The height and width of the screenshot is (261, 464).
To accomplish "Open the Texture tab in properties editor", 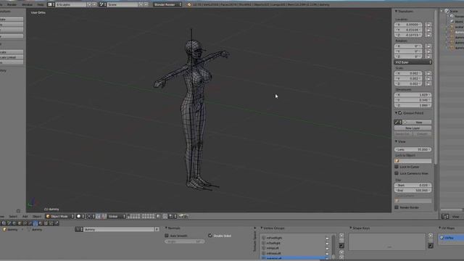I will (46, 223).
